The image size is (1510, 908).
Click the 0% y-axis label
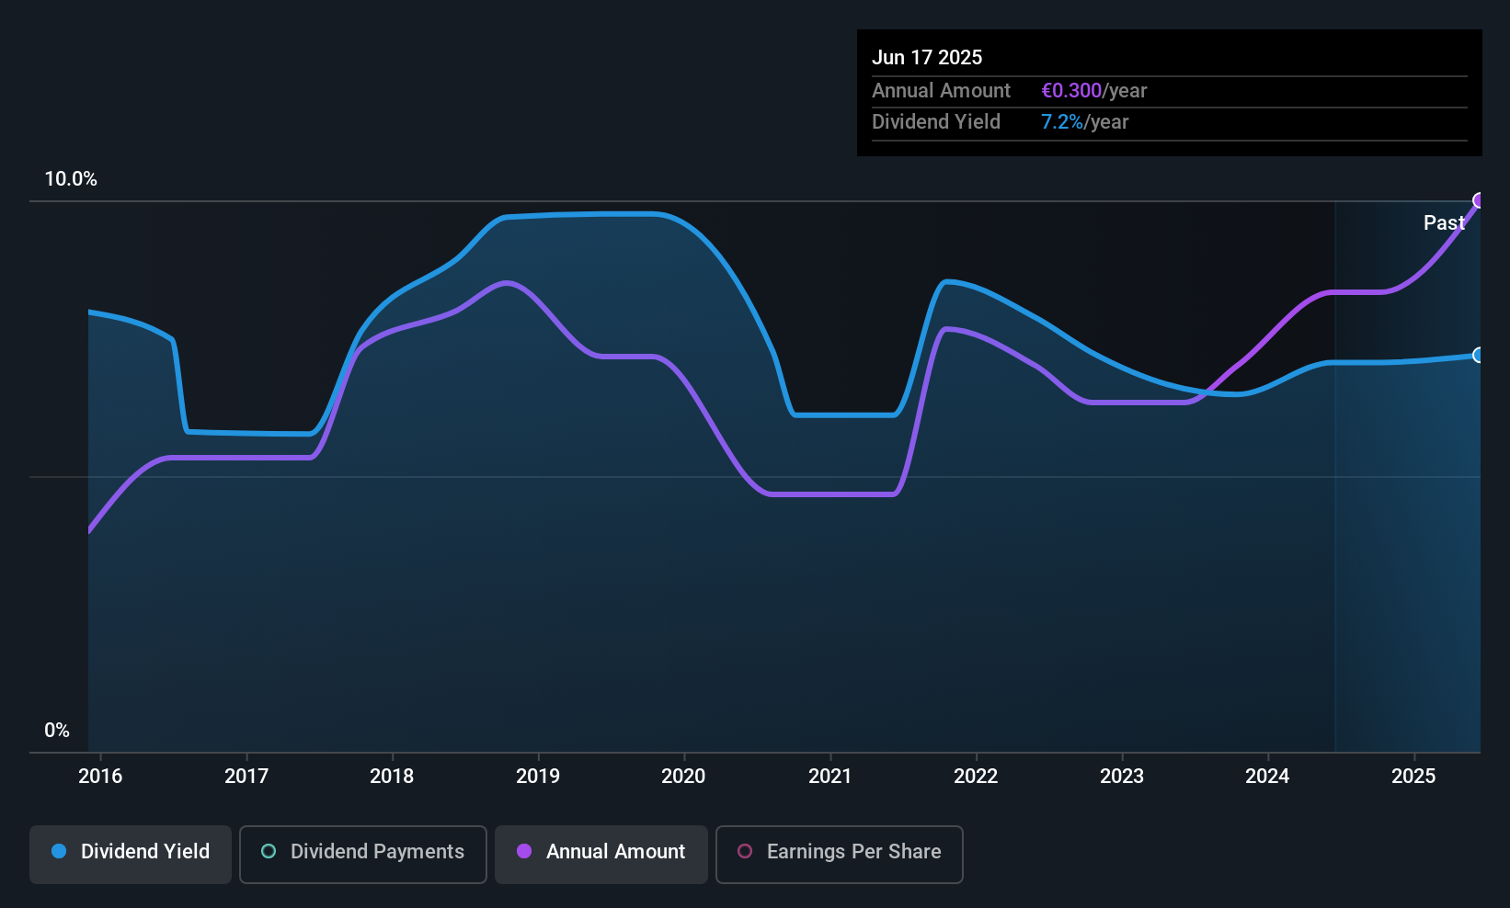(x=57, y=730)
